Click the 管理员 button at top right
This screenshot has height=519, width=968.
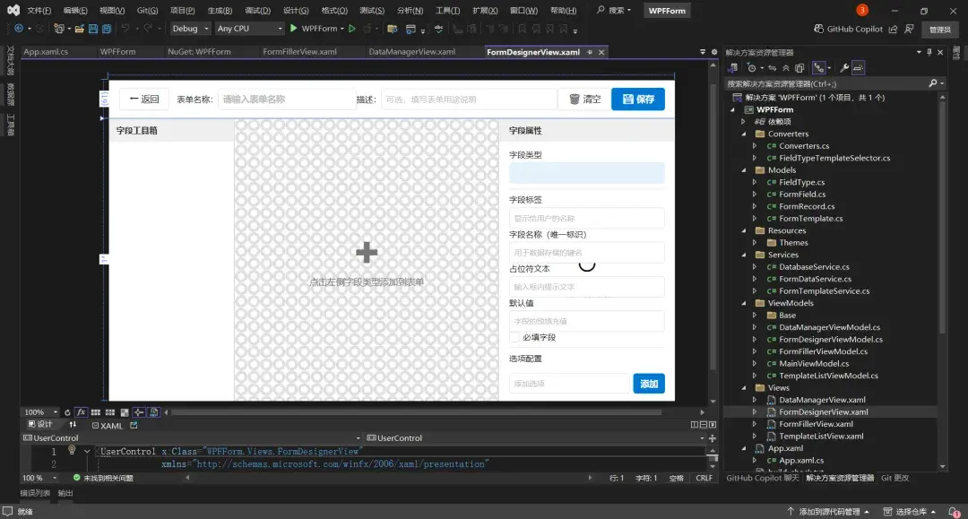click(939, 29)
